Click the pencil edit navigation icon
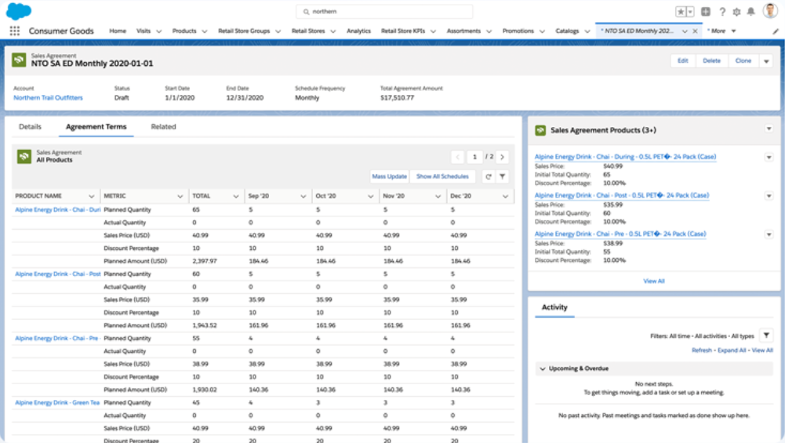The width and height of the screenshot is (785, 443). (776, 31)
